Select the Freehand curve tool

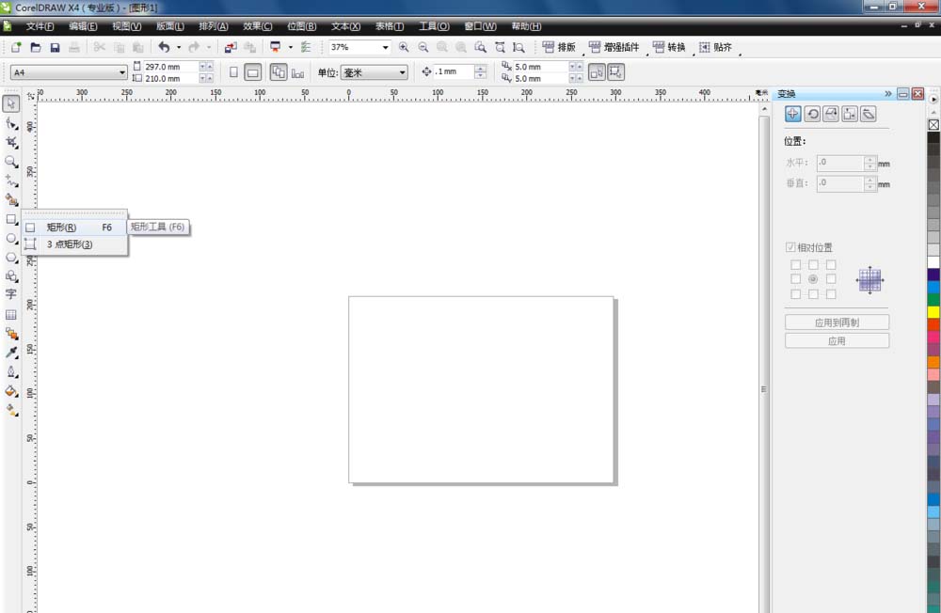[x=10, y=181]
